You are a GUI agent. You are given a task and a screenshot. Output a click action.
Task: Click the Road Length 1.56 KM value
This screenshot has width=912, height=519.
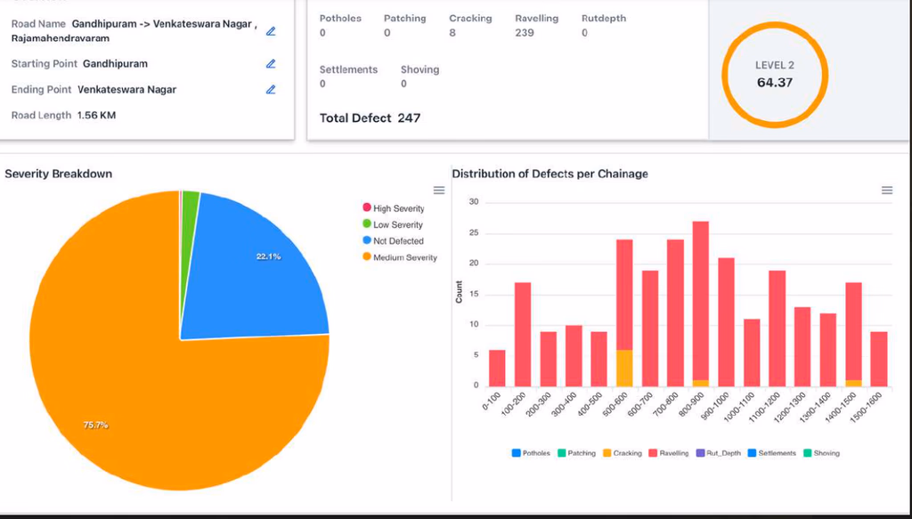[96, 115]
